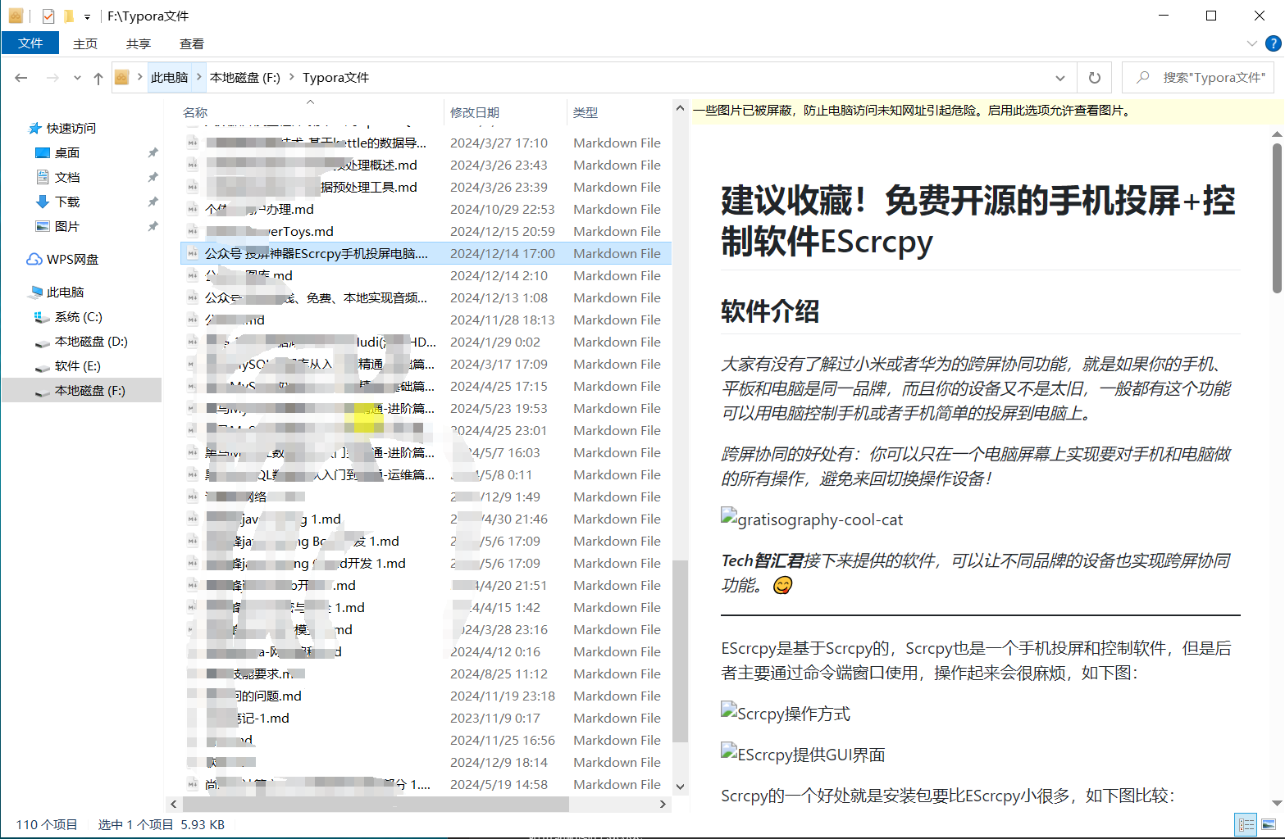Open 本地磁盘 (D:) drive
This screenshot has height=839, width=1285.
(x=81, y=342)
